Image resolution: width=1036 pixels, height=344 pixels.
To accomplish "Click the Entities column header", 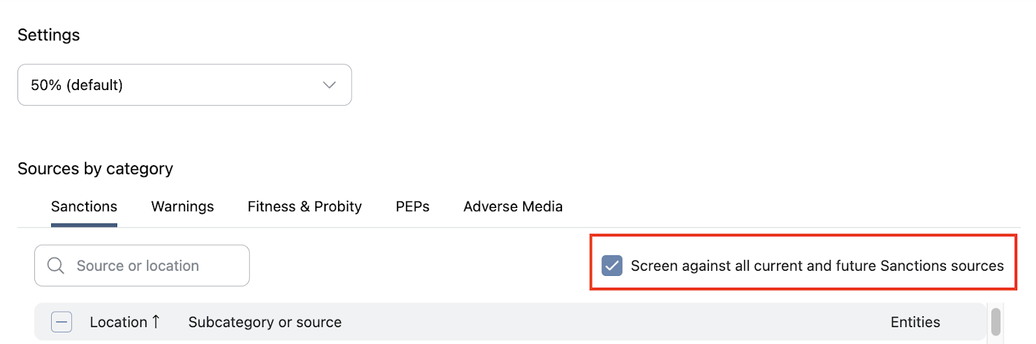I will [915, 322].
